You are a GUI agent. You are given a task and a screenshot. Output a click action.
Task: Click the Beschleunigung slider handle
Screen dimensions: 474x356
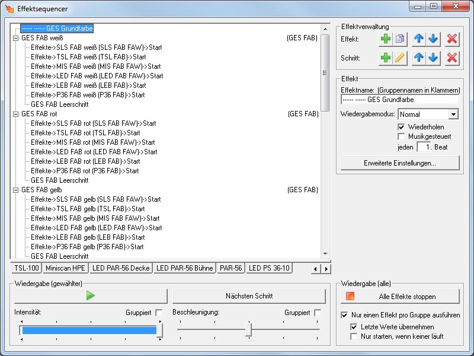[x=249, y=329]
